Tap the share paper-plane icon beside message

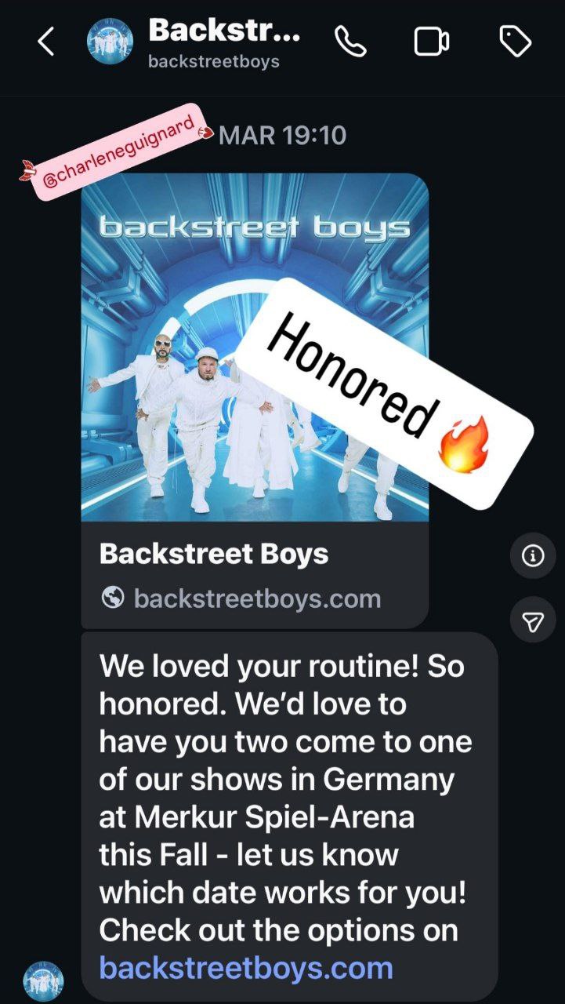coord(533,622)
